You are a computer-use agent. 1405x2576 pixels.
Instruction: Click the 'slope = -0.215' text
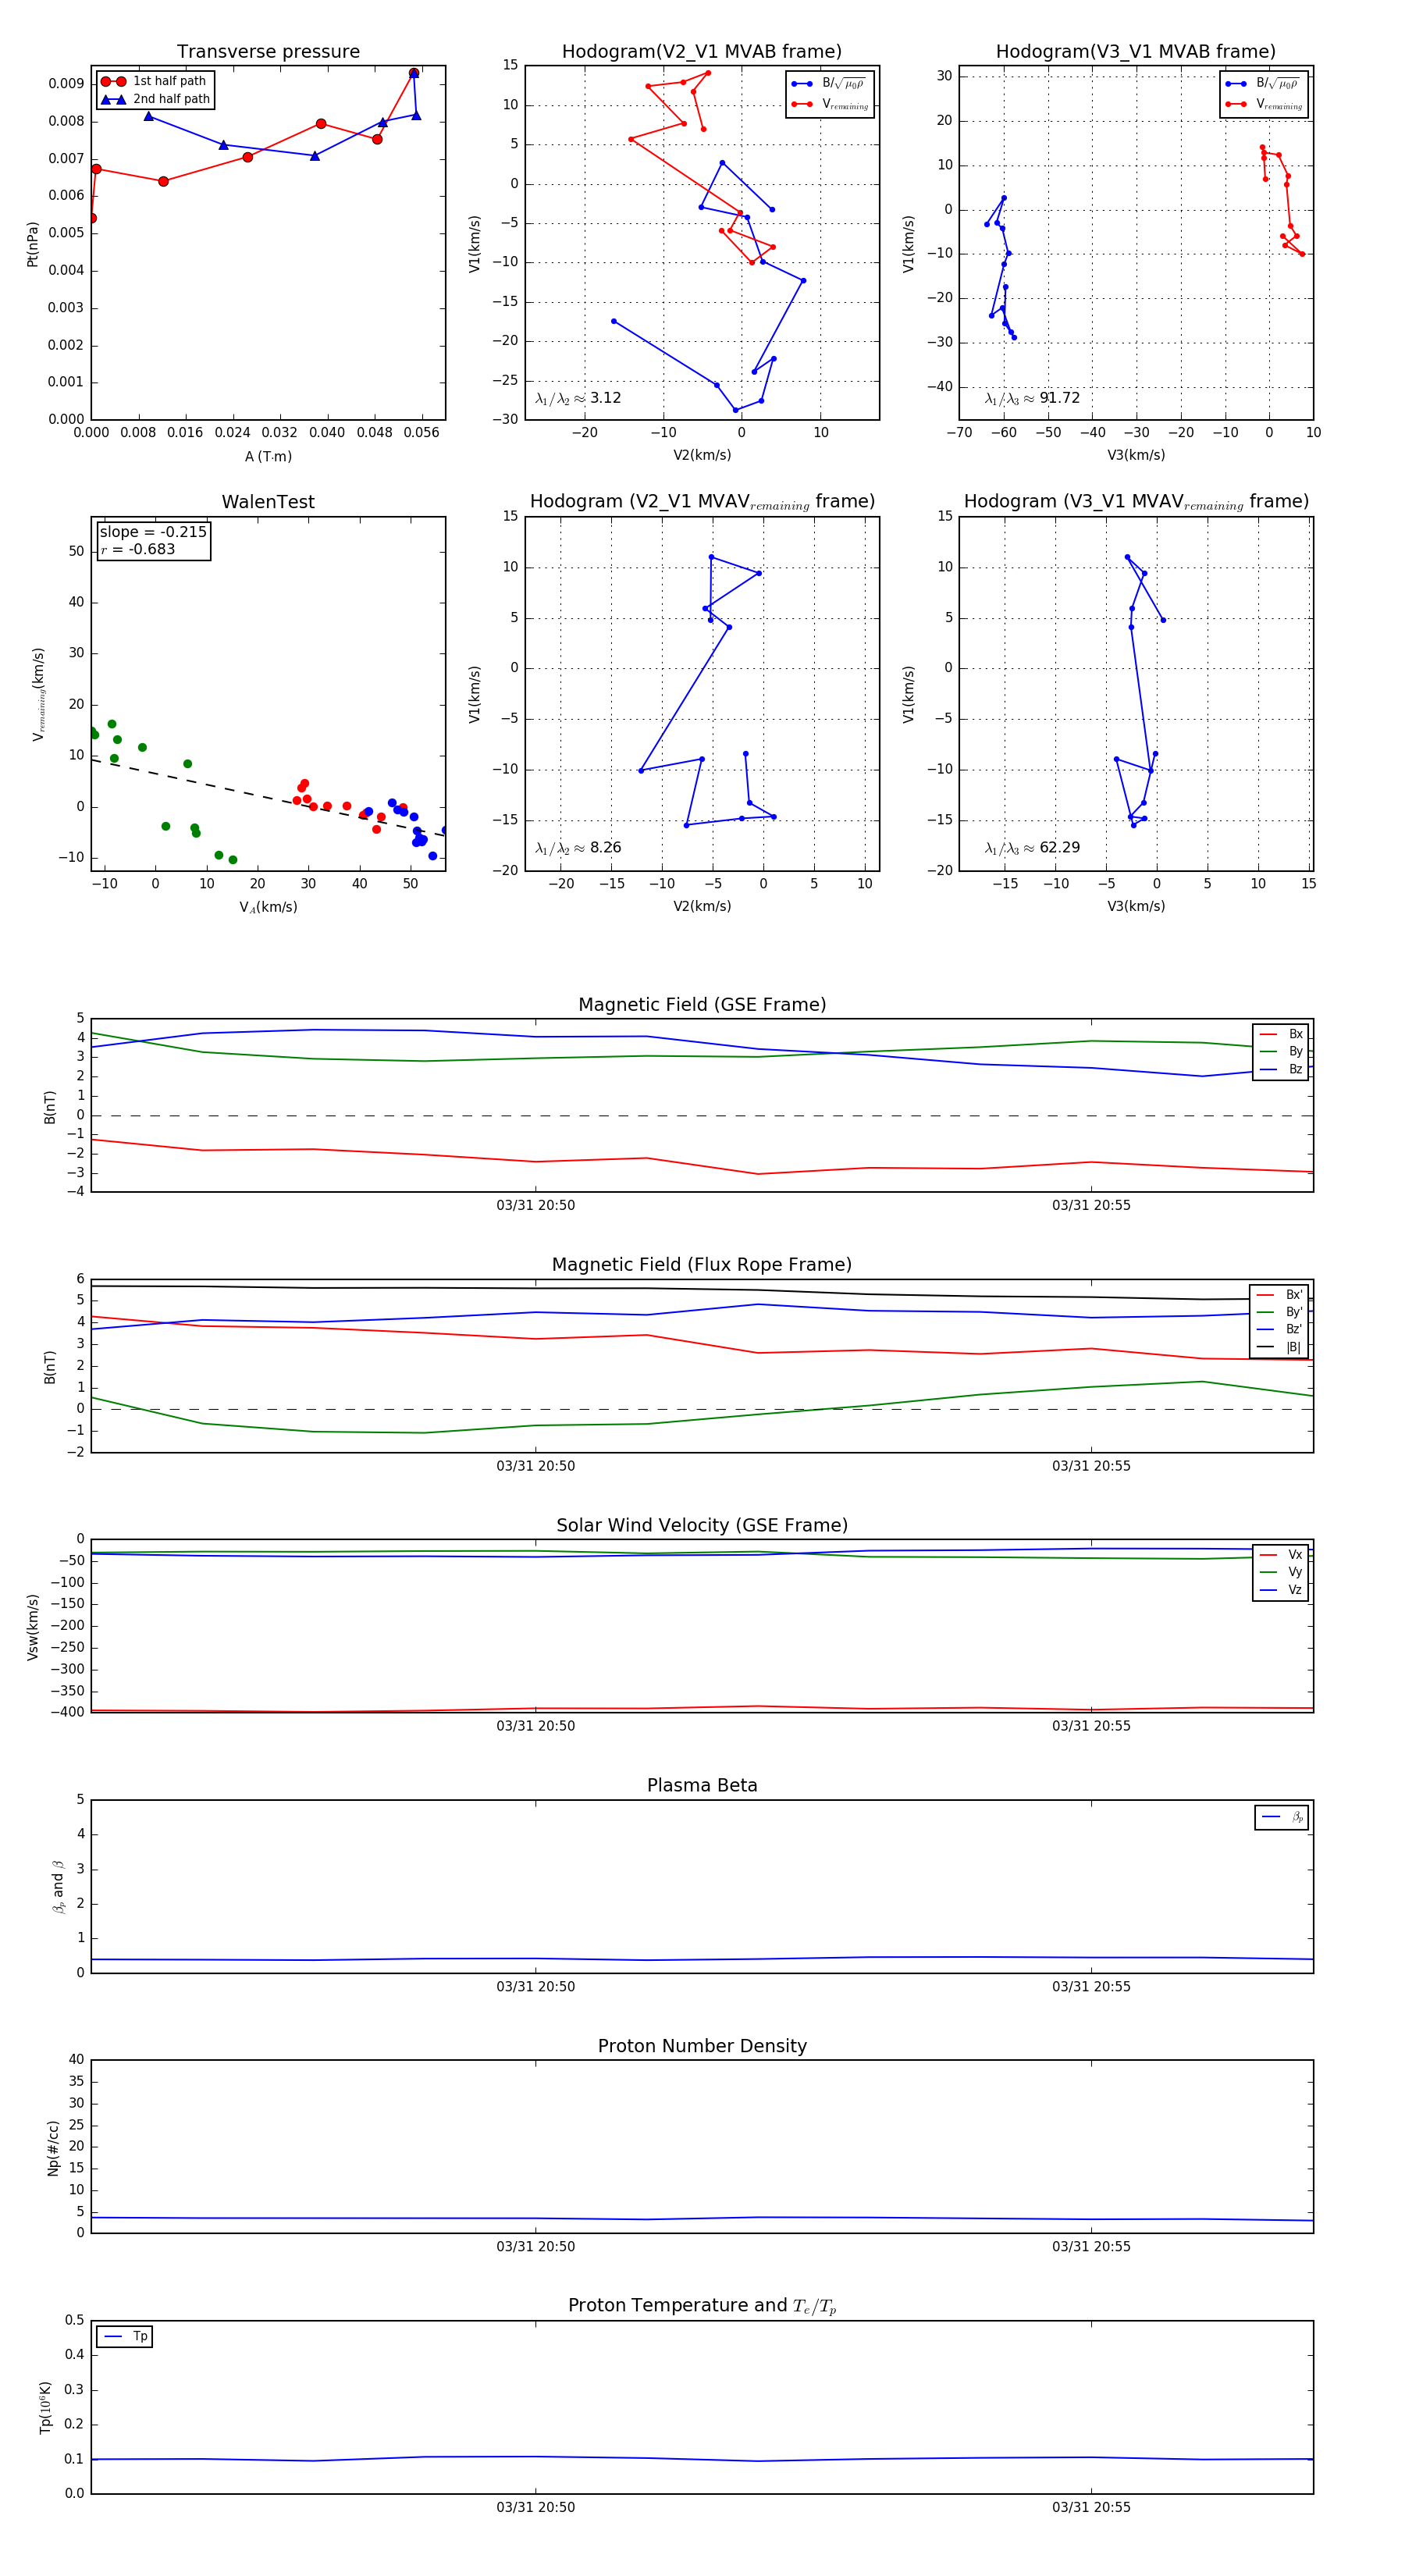click(x=153, y=532)
